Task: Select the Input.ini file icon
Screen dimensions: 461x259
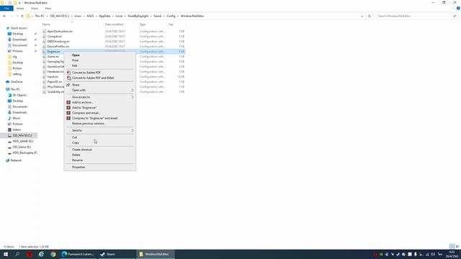Action: pyautogui.click(x=45, y=77)
